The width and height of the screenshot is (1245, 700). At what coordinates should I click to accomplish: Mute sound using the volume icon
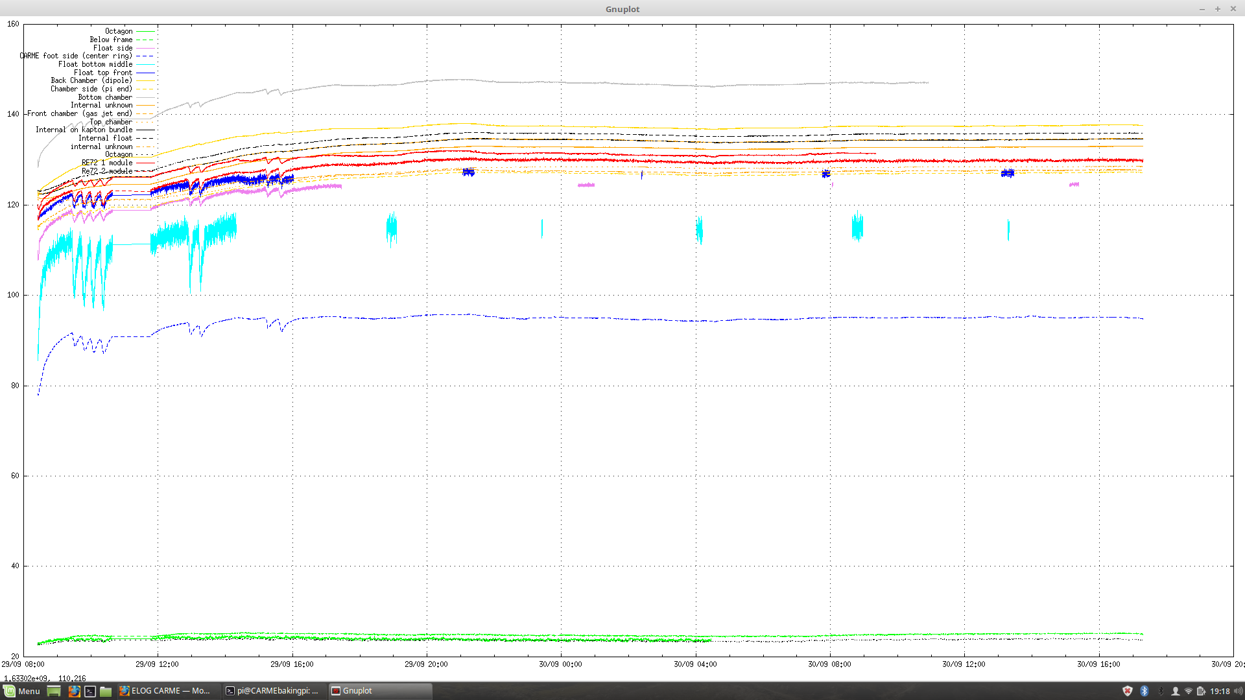click(x=1239, y=691)
